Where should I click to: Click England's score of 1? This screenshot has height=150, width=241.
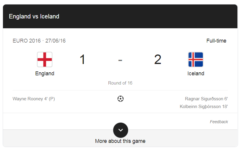click(83, 60)
